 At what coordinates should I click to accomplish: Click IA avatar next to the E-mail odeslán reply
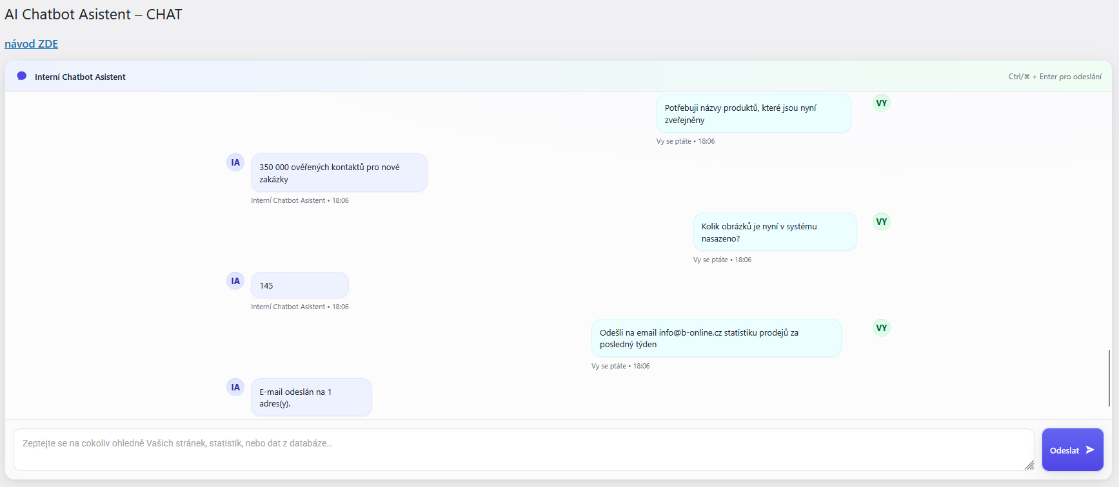click(x=235, y=387)
